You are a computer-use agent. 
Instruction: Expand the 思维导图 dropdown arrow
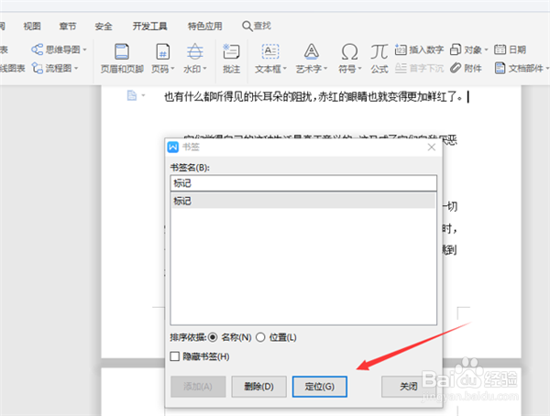[x=84, y=49]
